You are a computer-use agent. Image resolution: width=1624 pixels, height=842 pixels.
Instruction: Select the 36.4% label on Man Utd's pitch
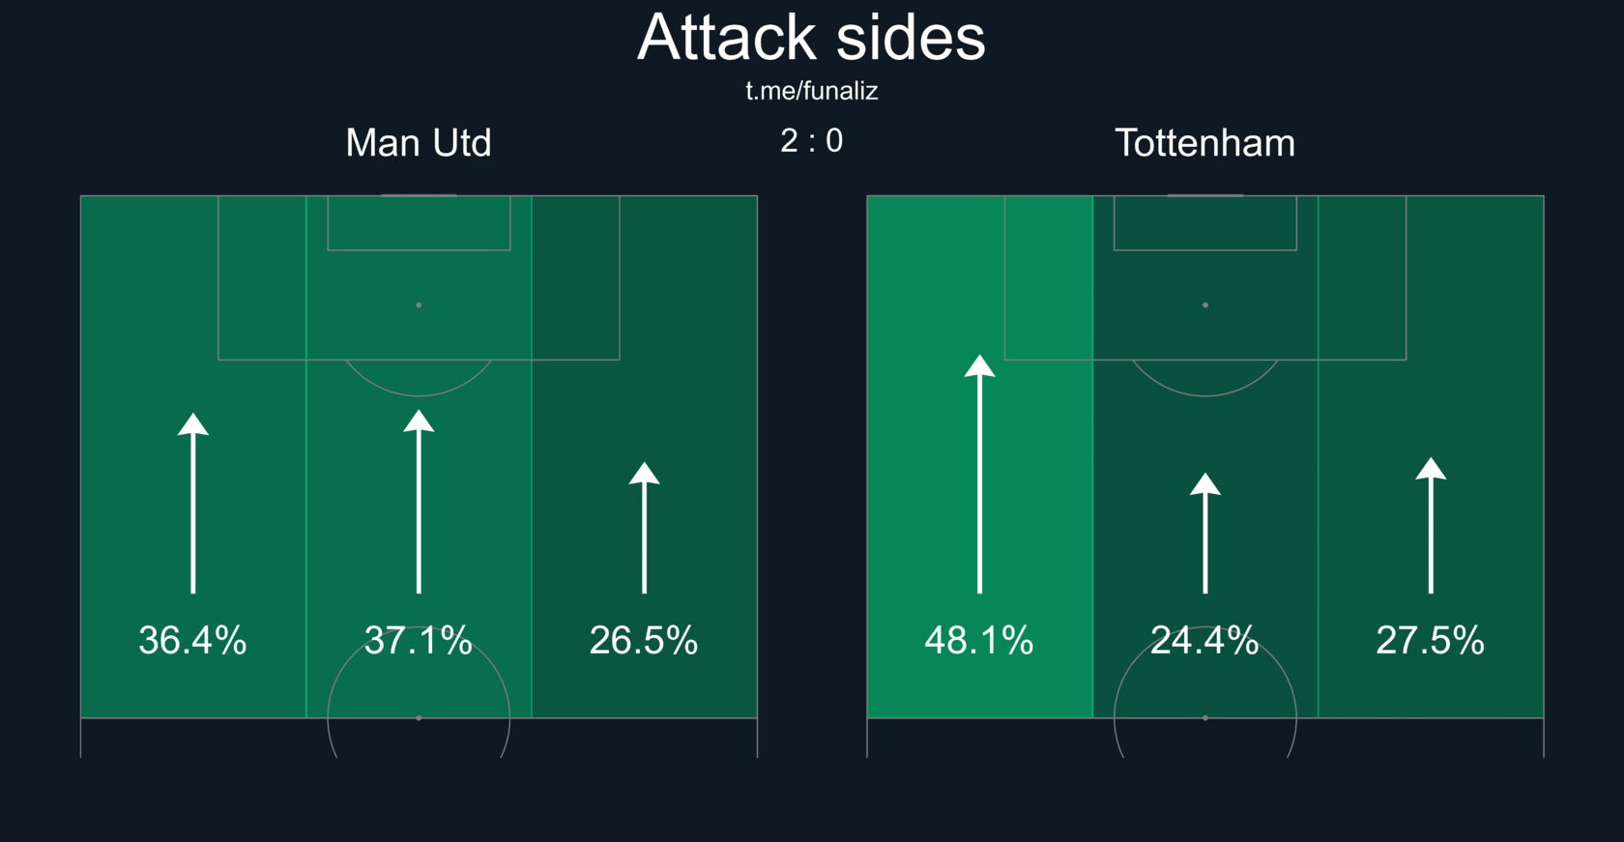193,640
